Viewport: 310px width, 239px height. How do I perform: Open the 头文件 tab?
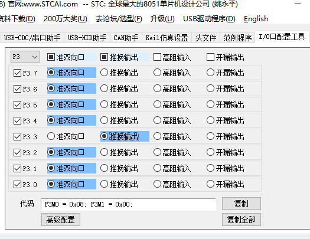pyautogui.click(x=205, y=38)
